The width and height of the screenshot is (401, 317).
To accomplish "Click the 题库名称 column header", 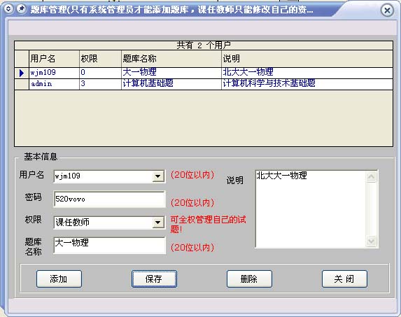I will pos(171,59).
